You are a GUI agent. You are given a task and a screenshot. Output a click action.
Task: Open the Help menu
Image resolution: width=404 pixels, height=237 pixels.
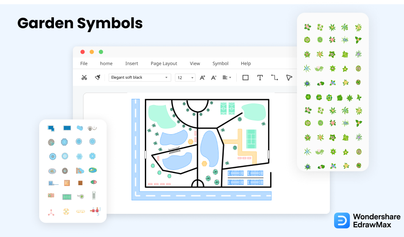pos(246,64)
